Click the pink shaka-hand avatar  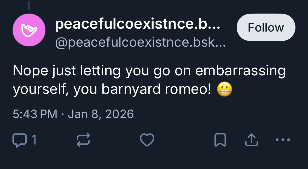pos(29,30)
